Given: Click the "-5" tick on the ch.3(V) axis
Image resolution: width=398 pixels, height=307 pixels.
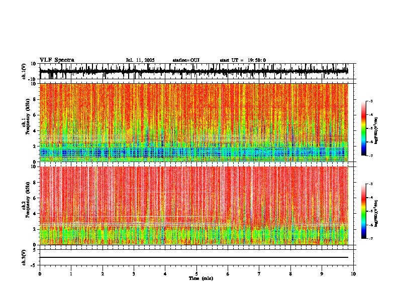Looking at the screenshot, I should click(34, 265).
